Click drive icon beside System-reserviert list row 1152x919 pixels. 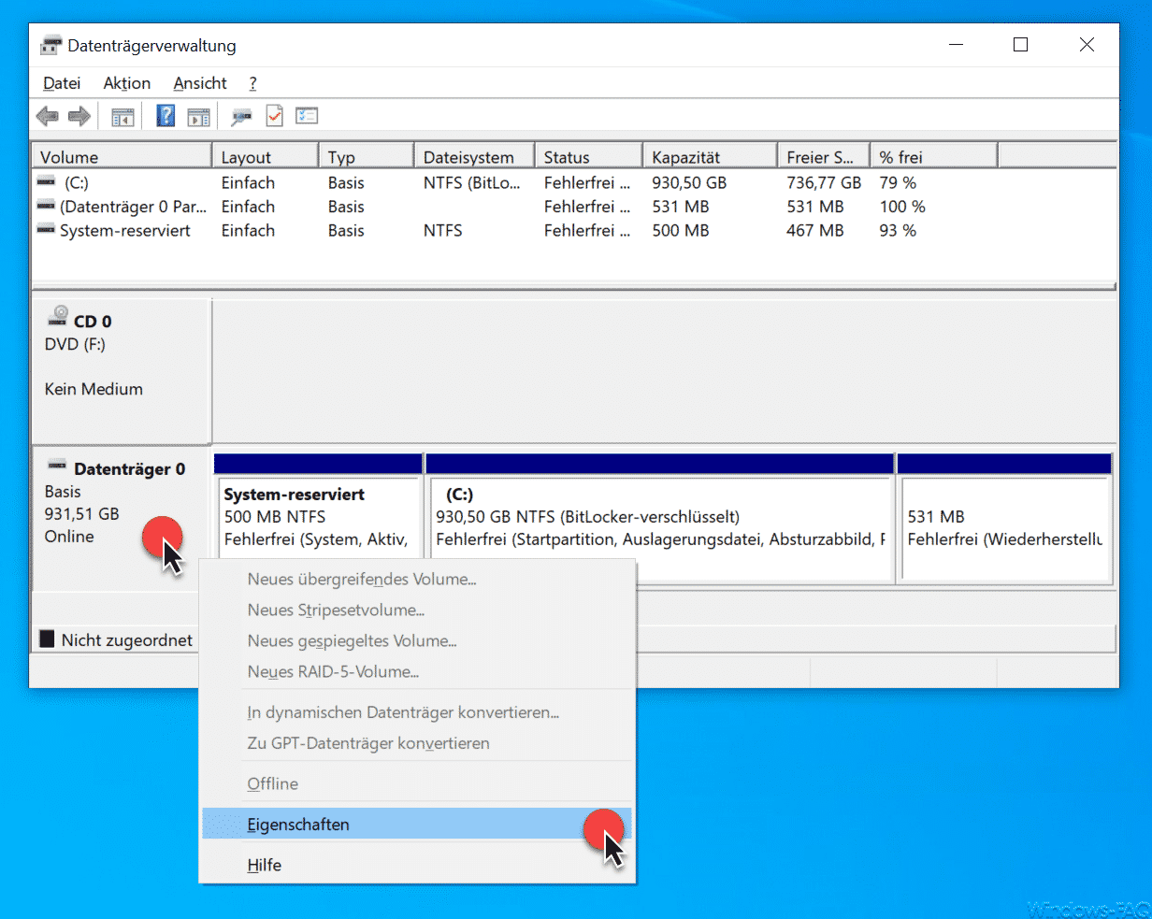(46, 228)
